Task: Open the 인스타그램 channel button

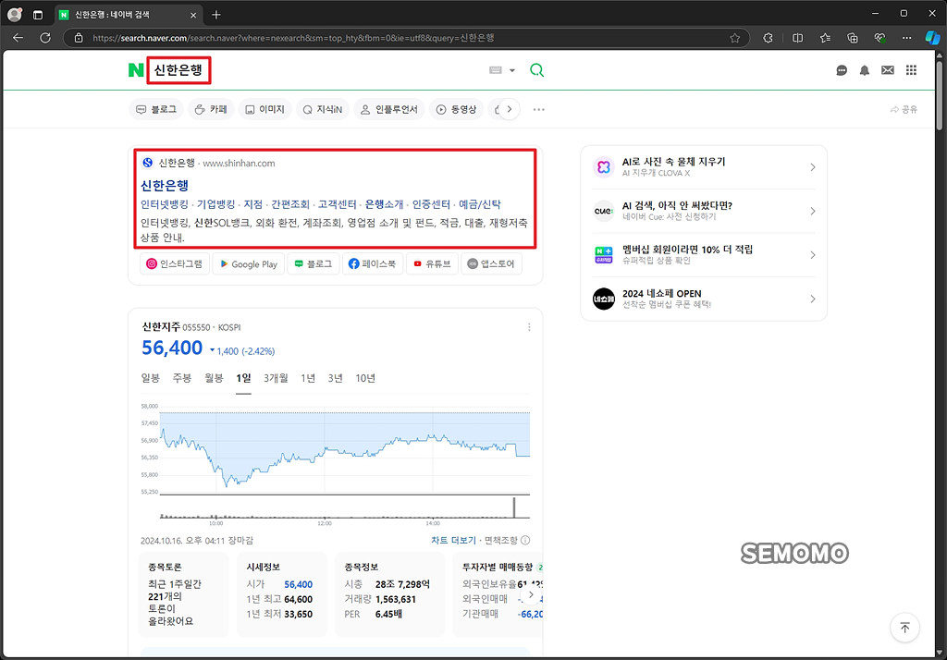Action: tap(175, 263)
